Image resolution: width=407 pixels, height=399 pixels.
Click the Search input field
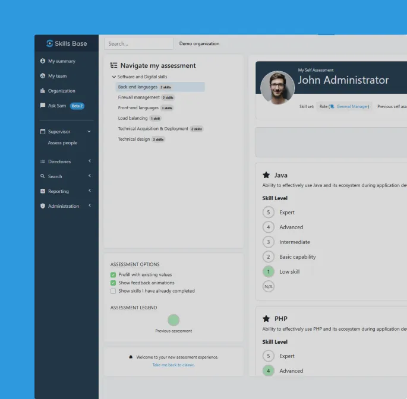(139, 43)
